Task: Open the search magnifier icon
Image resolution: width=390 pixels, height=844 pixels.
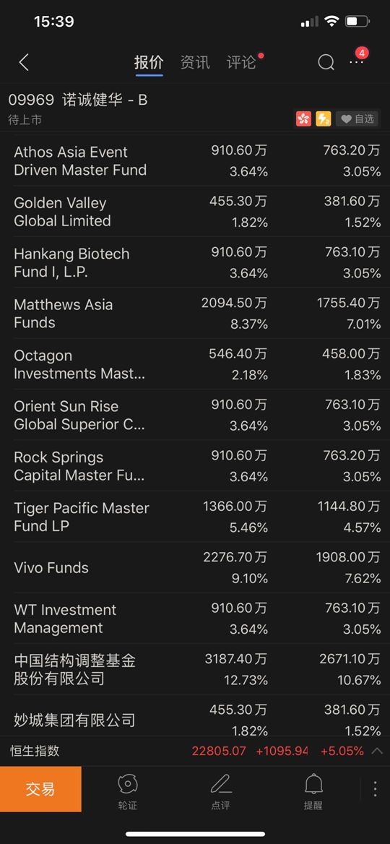Action: 326,62
